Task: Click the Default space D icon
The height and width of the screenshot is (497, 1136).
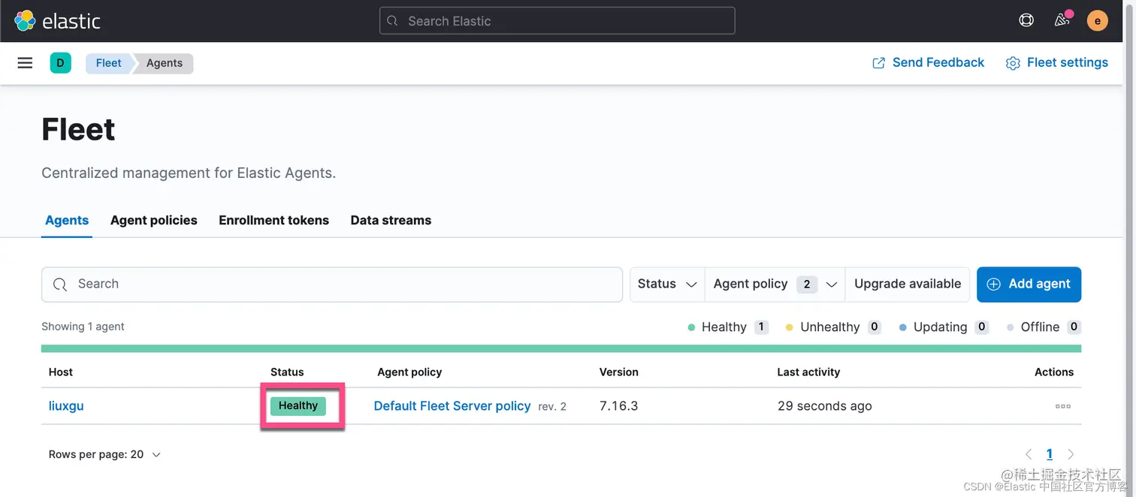Action: coord(61,63)
